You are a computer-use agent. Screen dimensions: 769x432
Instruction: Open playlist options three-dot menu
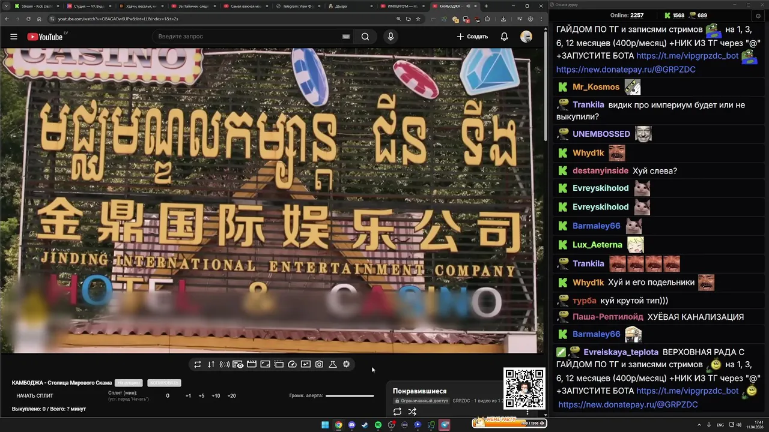pyautogui.click(x=527, y=412)
